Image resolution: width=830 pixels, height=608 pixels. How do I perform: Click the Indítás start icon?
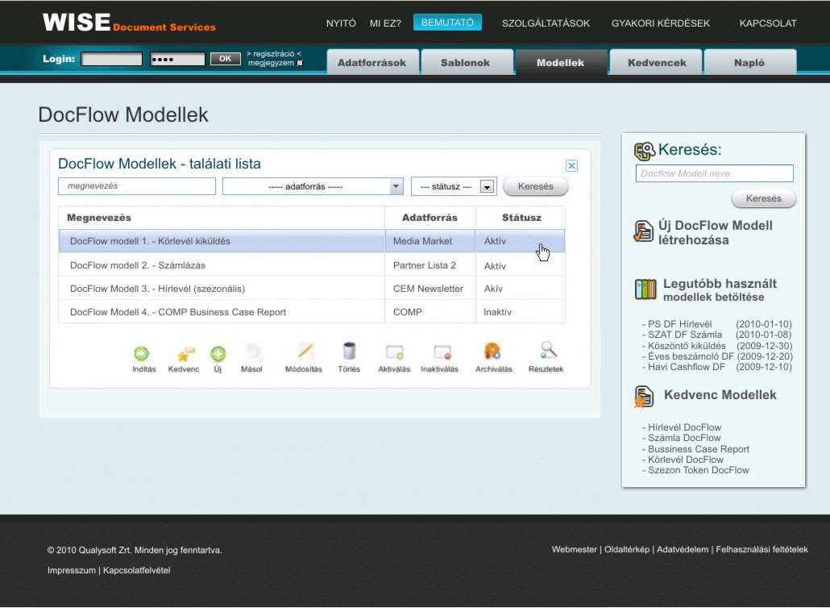pyautogui.click(x=141, y=353)
